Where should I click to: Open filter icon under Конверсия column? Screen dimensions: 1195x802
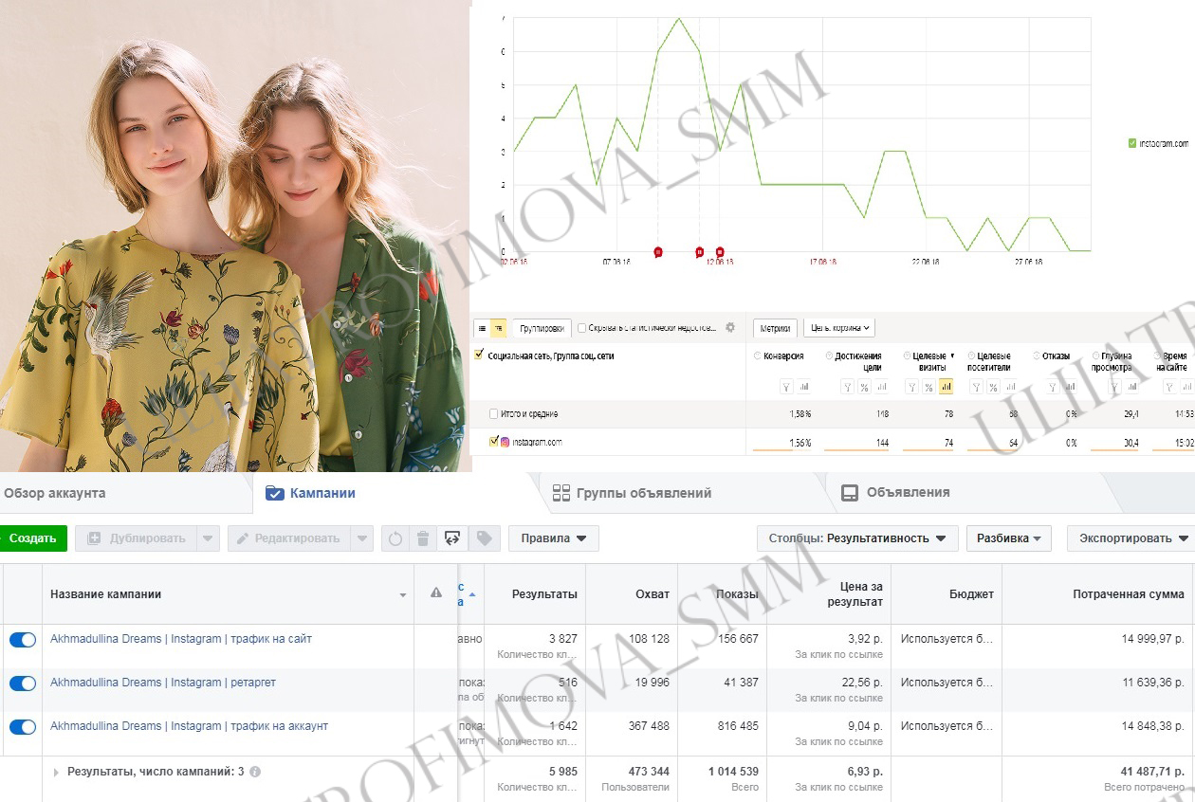click(786, 387)
